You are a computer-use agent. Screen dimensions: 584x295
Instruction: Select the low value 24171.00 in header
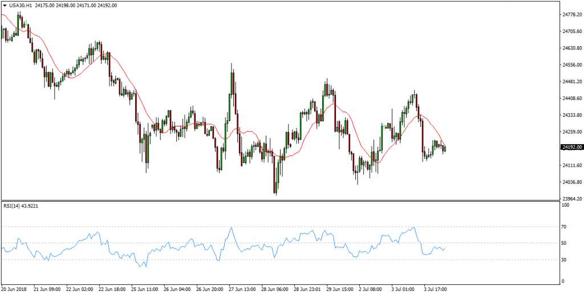[x=87, y=5]
